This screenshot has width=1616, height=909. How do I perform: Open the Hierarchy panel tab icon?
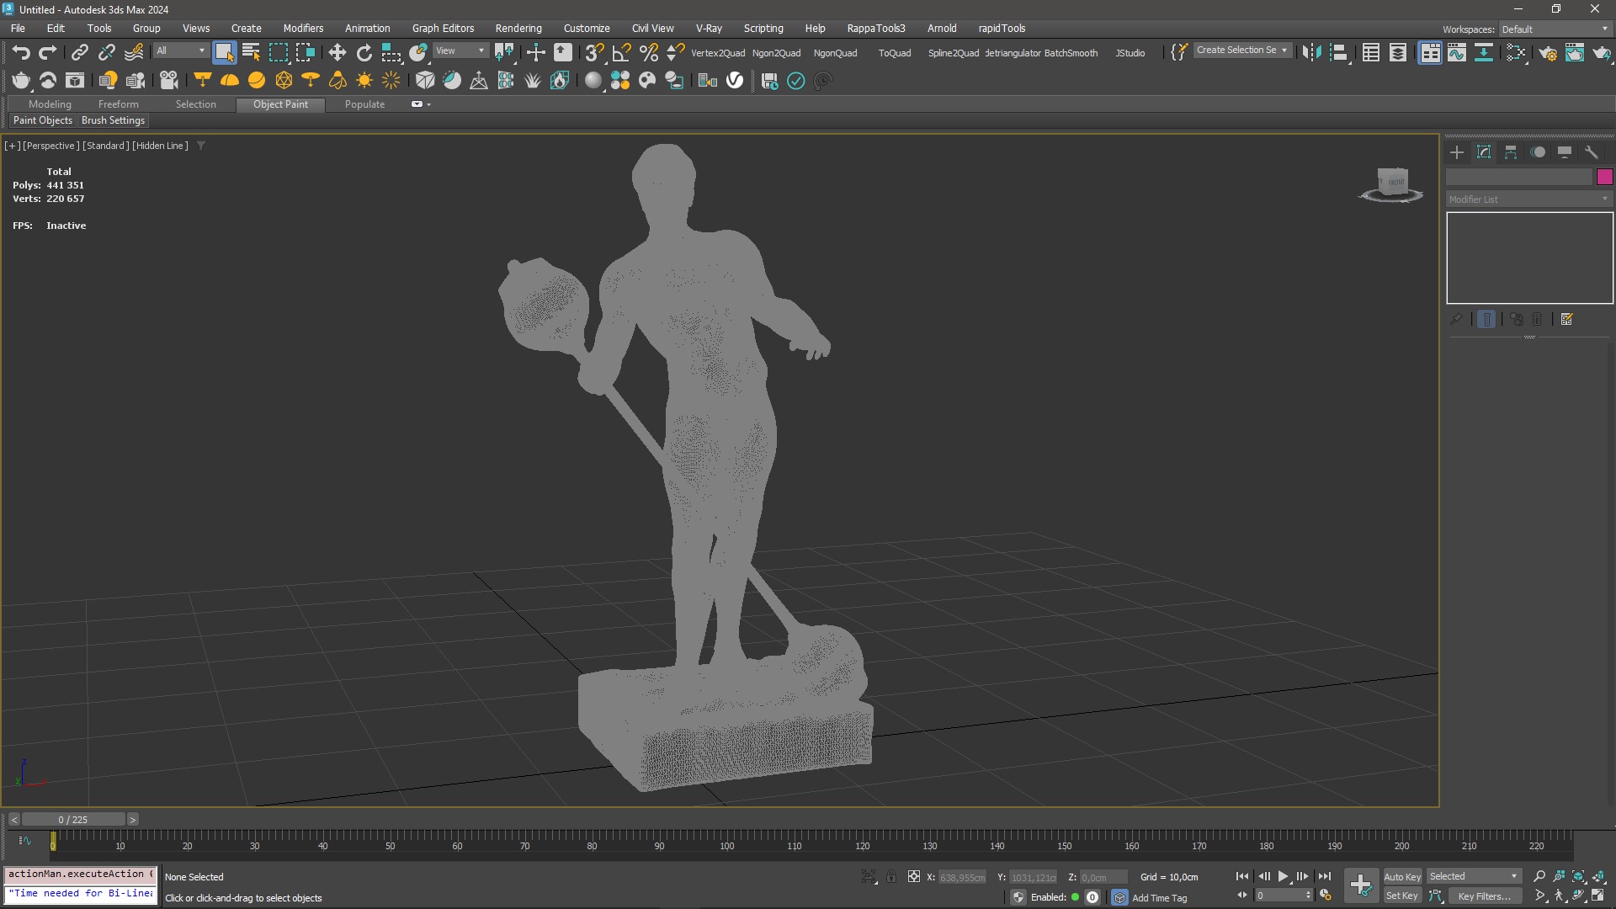[1511, 152]
